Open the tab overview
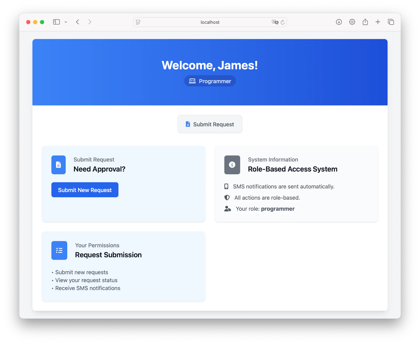Viewport: 420px width, 344px height. pyautogui.click(x=391, y=22)
